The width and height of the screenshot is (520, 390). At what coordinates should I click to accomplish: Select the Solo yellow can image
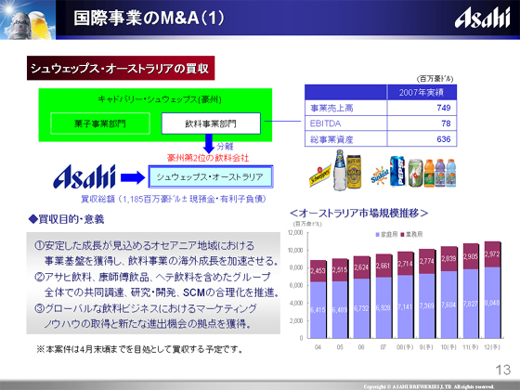[354, 172]
